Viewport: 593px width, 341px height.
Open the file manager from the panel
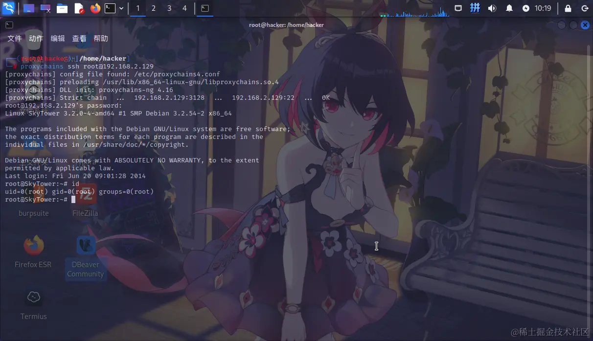click(62, 8)
